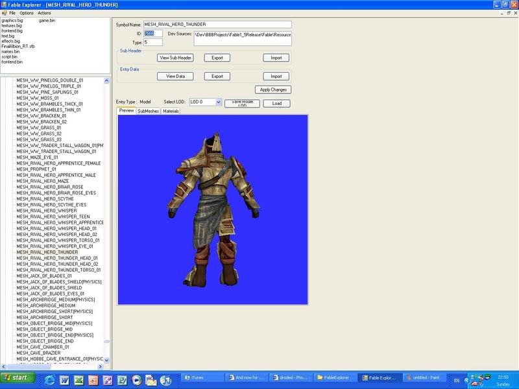
Task: Click Export in the Entry Data group
Action: 217,76
